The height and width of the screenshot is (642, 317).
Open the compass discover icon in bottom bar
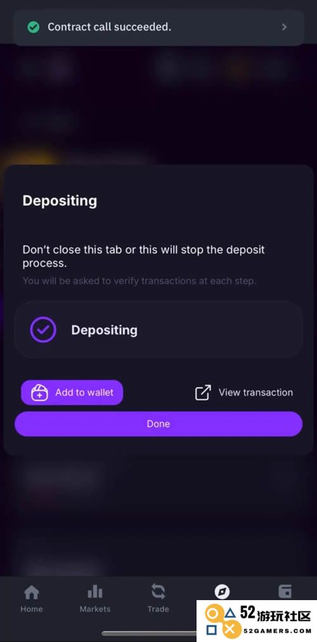(222, 592)
